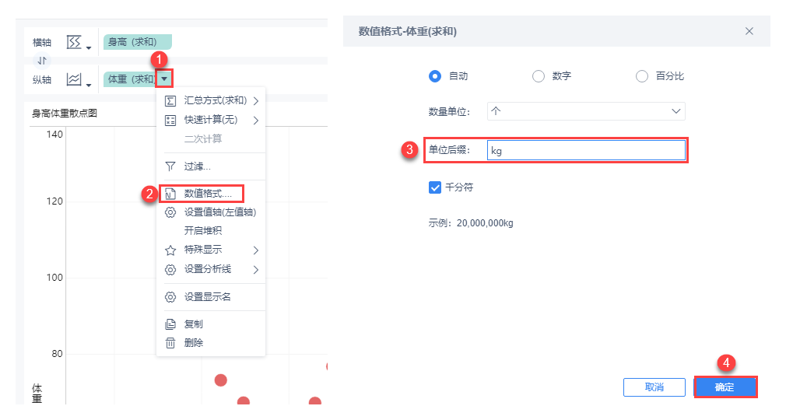
Task: Click the copy icon in menu
Action: [170, 324]
